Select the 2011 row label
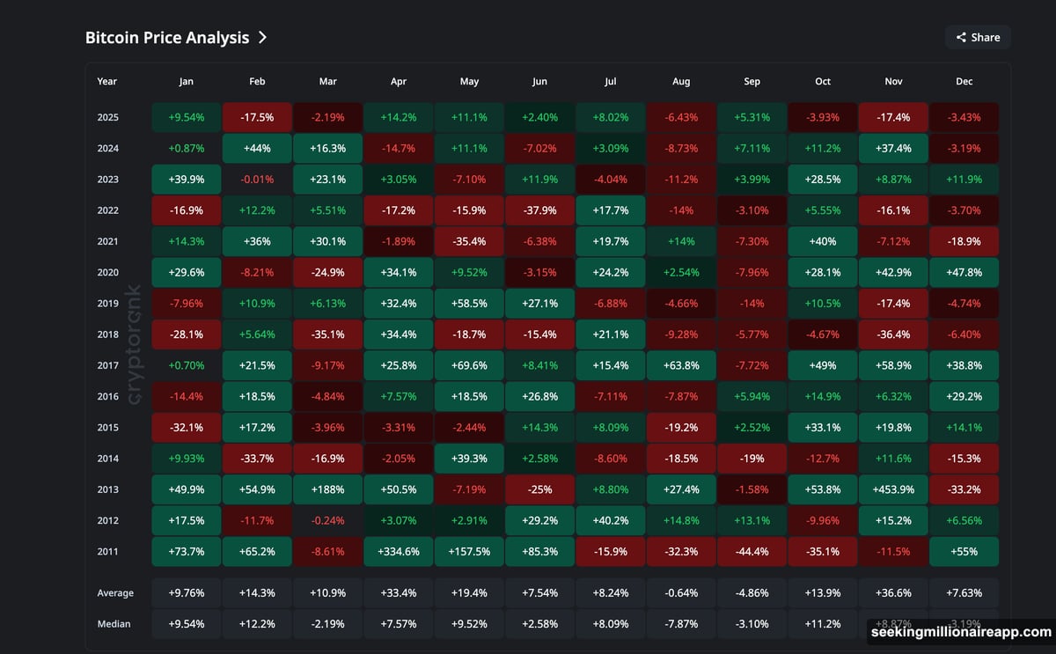This screenshot has height=654, width=1056. point(107,551)
